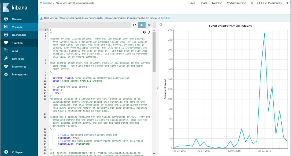Click Refresh in the top menu
This screenshot has width=291, height=156.
tap(217, 3)
